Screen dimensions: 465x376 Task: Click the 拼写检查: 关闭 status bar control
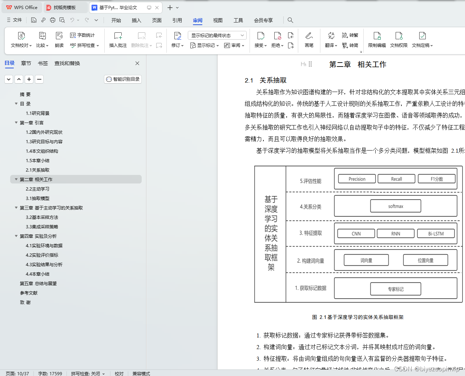(x=88, y=373)
